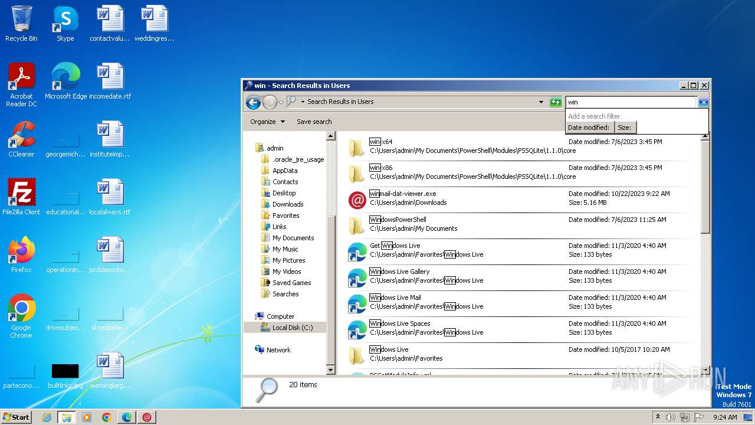Click the green refresh button
755x425 pixels.
click(556, 102)
